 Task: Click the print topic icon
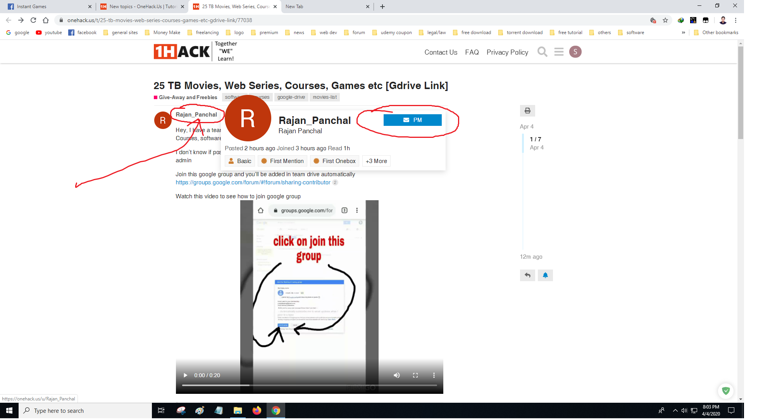[527, 111]
